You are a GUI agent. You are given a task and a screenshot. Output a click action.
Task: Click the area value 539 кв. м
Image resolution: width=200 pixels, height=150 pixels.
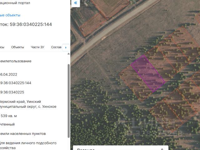pos(9,116)
